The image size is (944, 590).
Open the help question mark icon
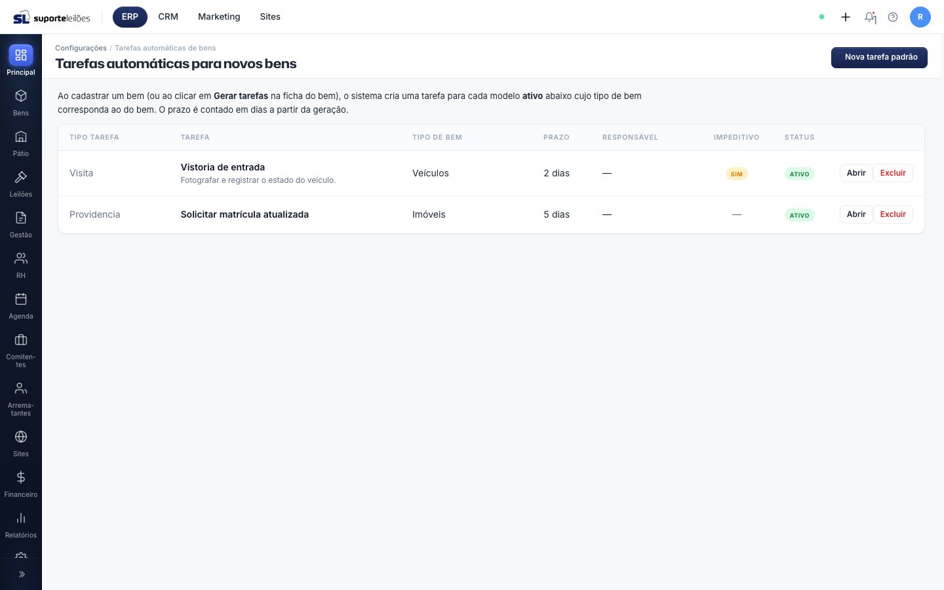pos(893,17)
